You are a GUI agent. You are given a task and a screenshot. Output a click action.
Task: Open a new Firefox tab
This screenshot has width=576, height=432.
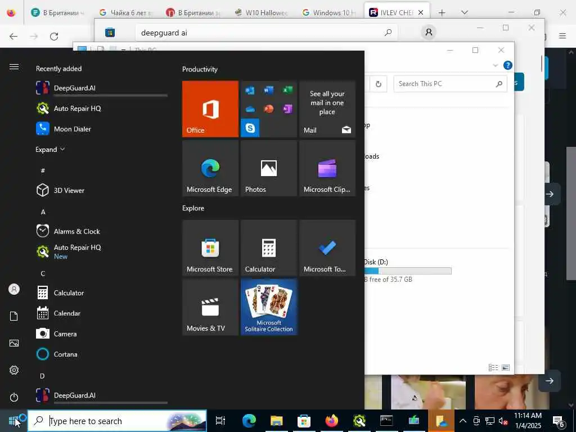[442, 13]
